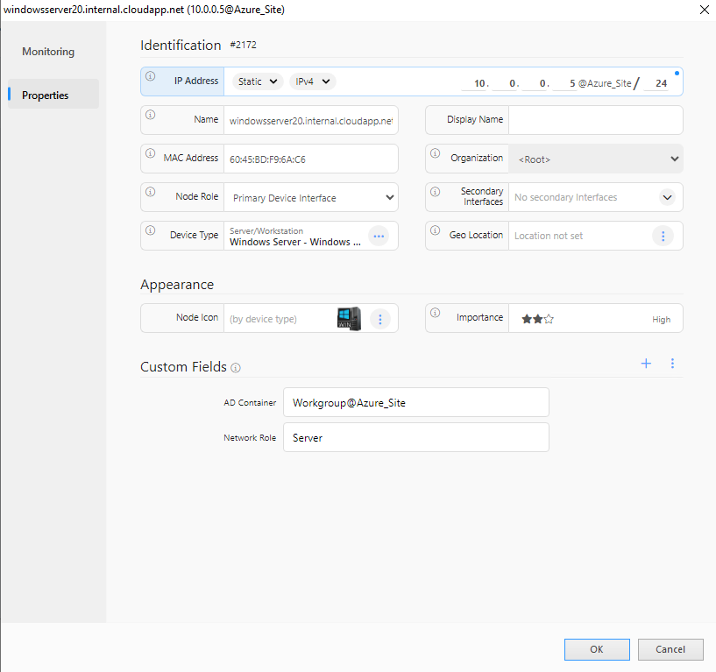The width and height of the screenshot is (716, 672).
Task: Click the Network Role field
Action: tap(416, 437)
